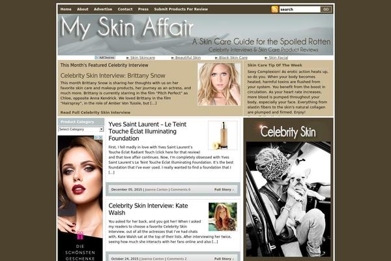The image size is (391, 261).
Task: Open the About page
Action: point(83,9)
